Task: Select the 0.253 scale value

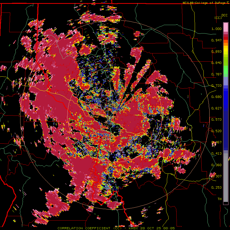Action: point(216,188)
